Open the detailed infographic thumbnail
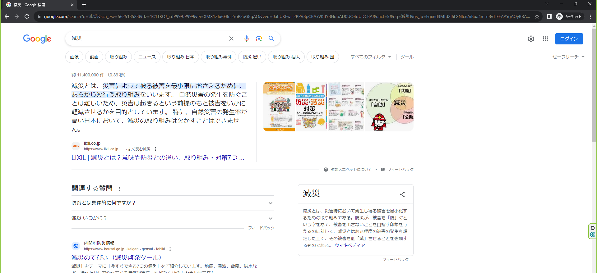Image resolution: width=597 pixels, height=273 pixels. pos(346,107)
